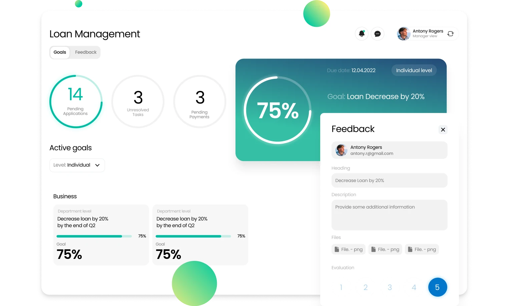Expand the Level: Individual dropdown
The width and height of the screenshot is (509, 306).
pyautogui.click(x=77, y=165)
